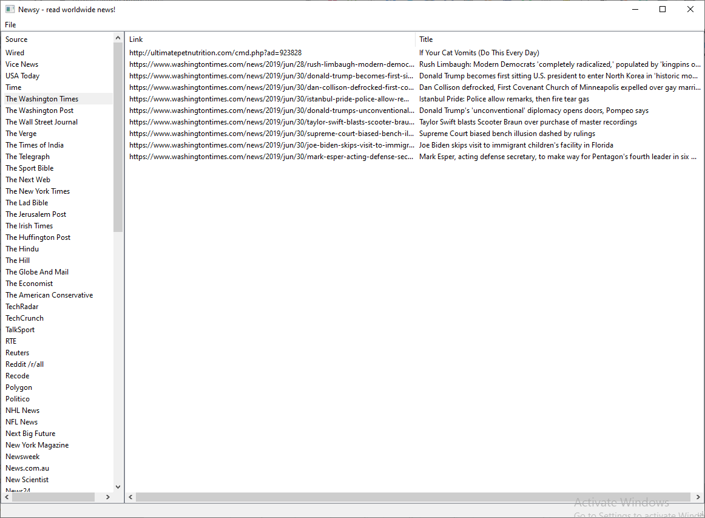Open the istanbul-pride-police-allow link
705x518 pixels.
point(269,99)
